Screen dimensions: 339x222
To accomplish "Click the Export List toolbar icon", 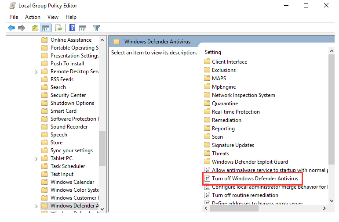I will click(58, 28).
